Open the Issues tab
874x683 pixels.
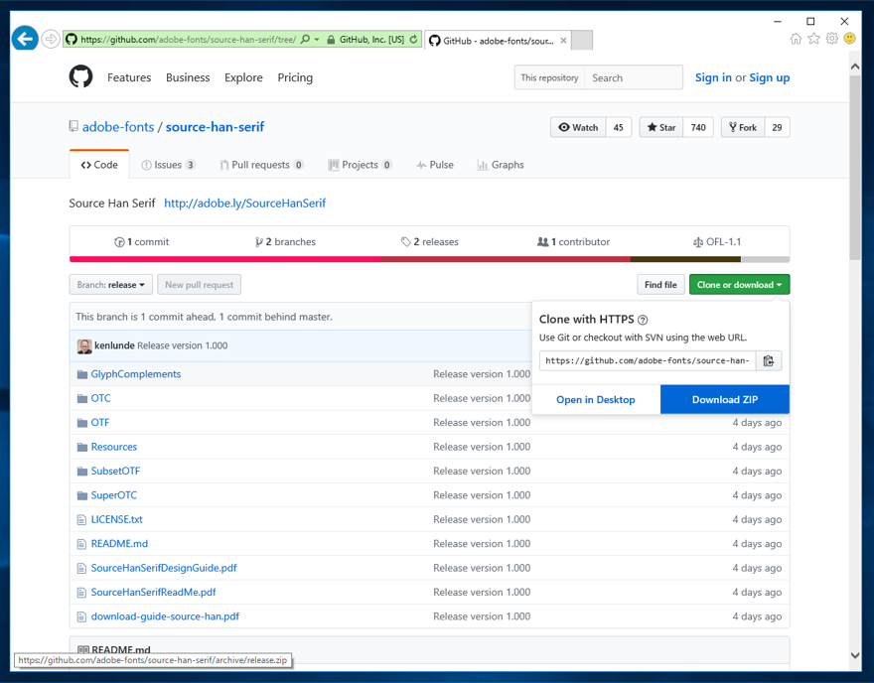[x=168, y=165]
